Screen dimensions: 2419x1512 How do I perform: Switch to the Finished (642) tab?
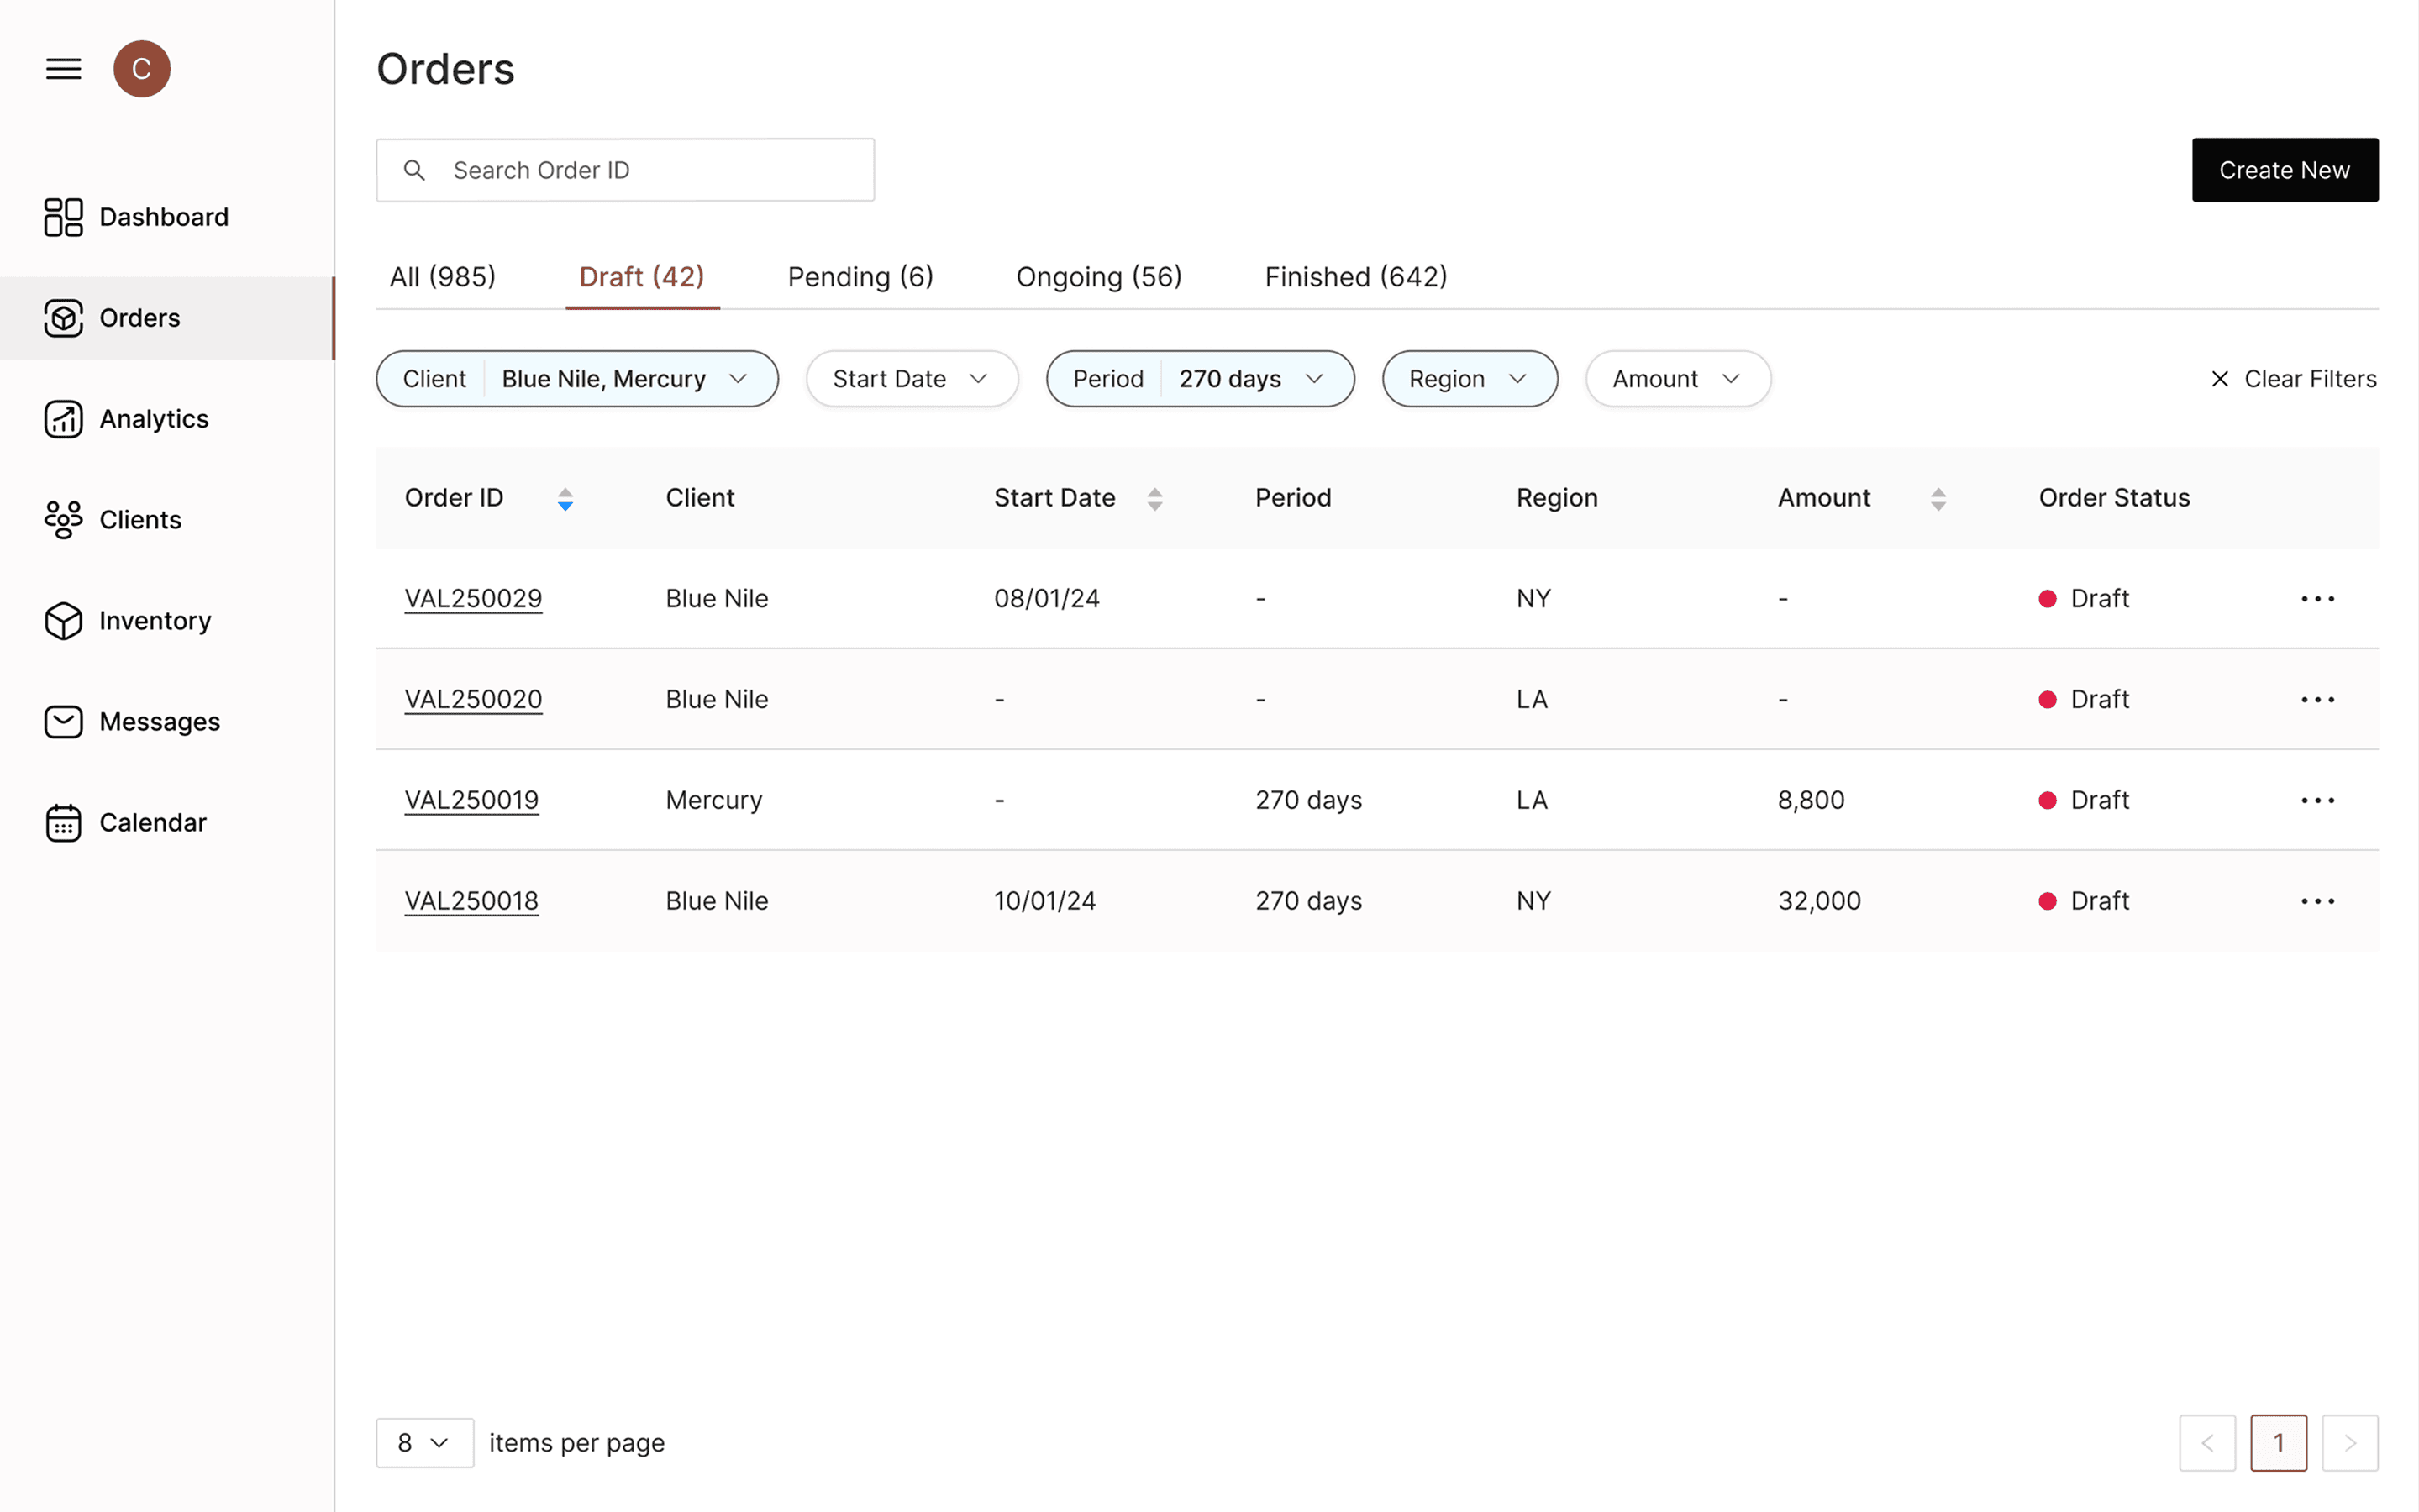point(1355,277)
